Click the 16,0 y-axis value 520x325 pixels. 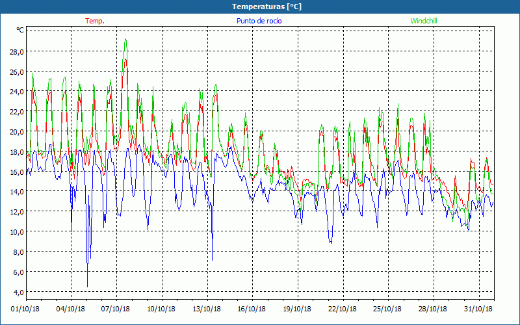click(17, 172)
